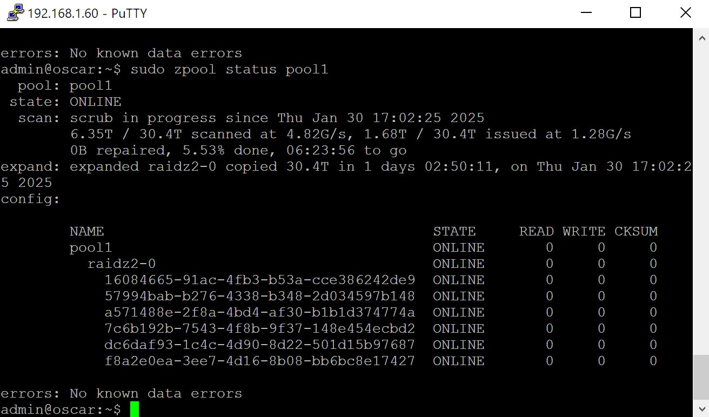
Task: Click the typed command sudo zpool status pool1
Action: [229, 70]
